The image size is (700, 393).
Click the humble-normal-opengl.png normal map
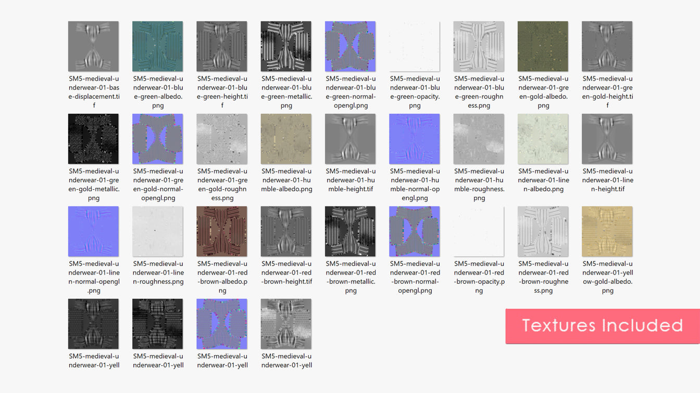pyautogui.click(x=415, y=139)
